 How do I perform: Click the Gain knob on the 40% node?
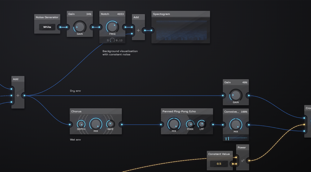pyautogui.click(x=236, y=95)
